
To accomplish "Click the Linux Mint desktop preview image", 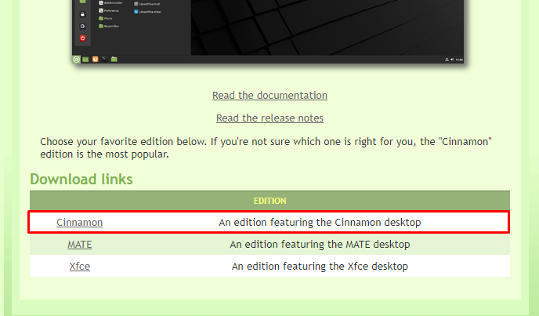I will [x=268, y=31].
